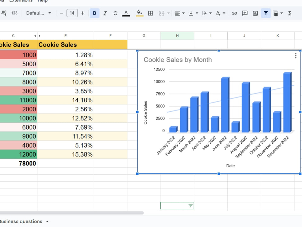Click the December 2022 bar in chart

coord(288,102)
